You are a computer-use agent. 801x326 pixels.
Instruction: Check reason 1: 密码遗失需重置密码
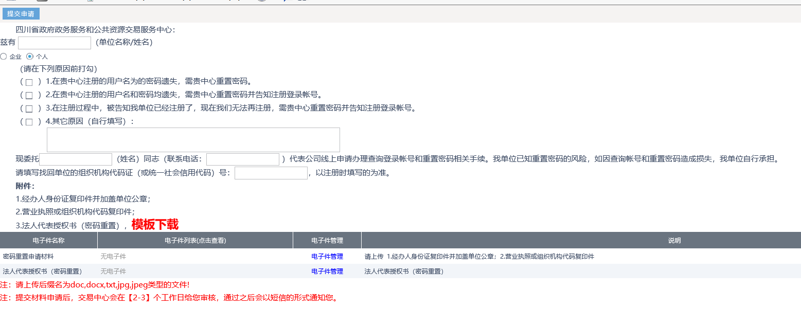[29, 82]
